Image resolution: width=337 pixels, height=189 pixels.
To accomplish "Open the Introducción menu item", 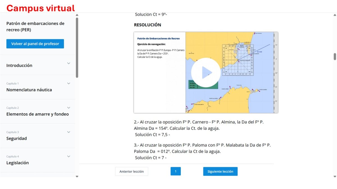I will (x=19, y=66).
